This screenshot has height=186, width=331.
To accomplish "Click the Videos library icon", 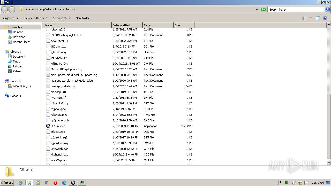I will [10, 71].
